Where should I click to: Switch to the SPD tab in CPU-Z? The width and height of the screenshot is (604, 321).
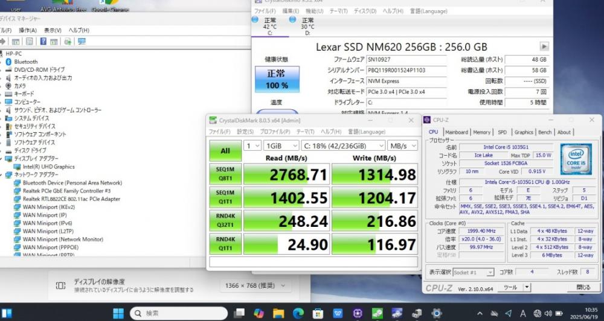503,132
